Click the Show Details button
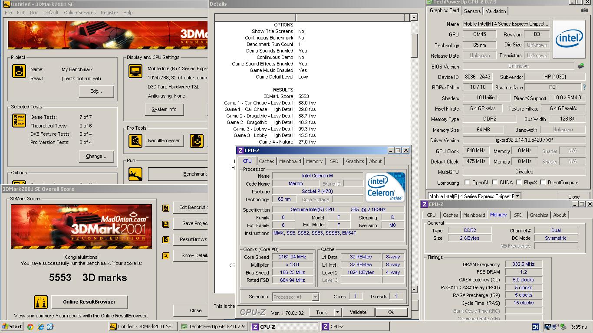 pyautogui.click(x=191, y=256)
